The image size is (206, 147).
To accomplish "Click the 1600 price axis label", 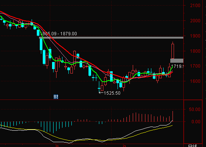I will [195, 81].
